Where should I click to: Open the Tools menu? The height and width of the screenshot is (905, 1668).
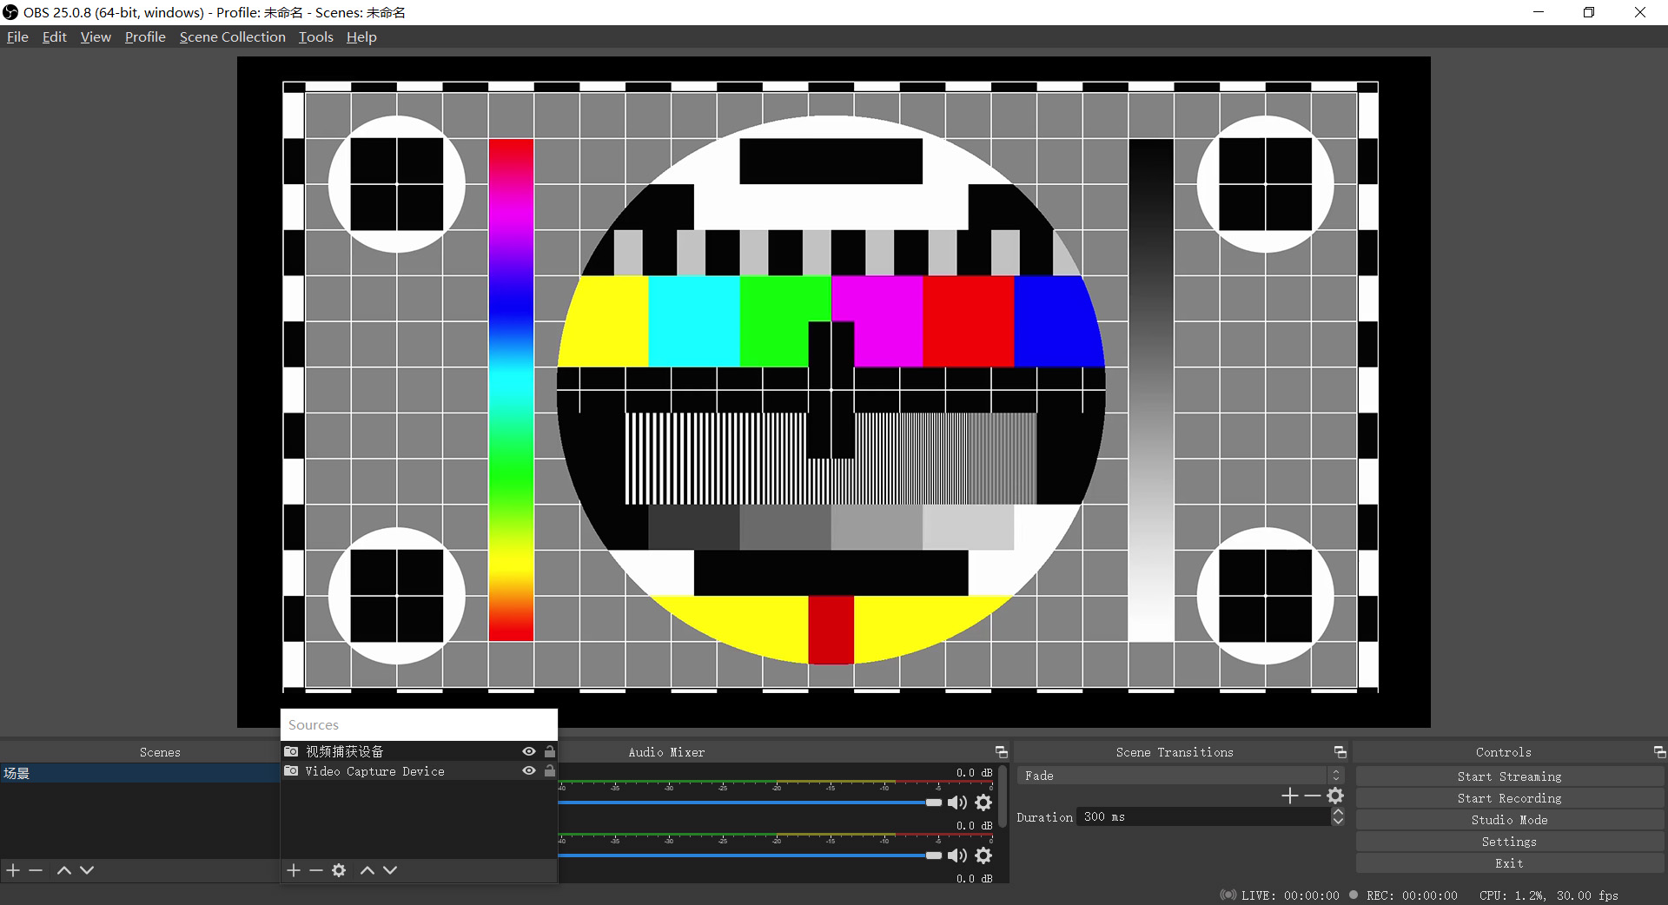tap(315, 36)
